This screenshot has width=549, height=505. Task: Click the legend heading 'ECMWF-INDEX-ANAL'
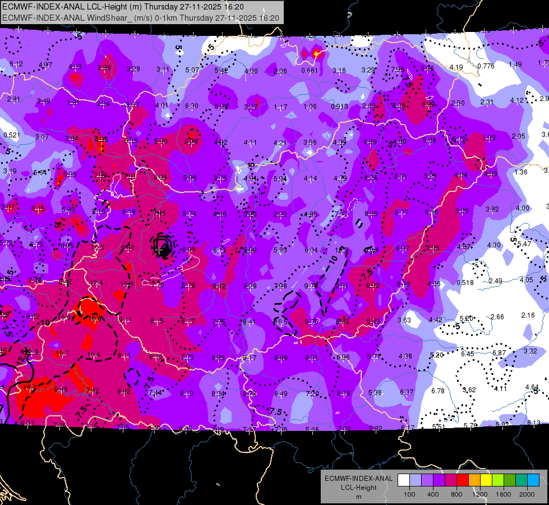point(358,479)
